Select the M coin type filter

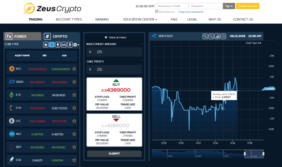(64, 45)
